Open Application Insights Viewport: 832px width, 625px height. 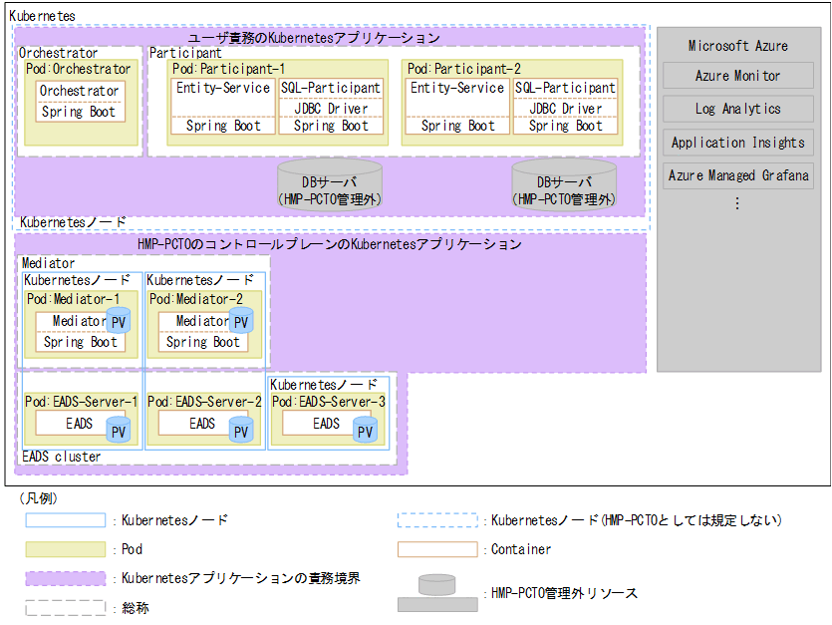[737, 142]
